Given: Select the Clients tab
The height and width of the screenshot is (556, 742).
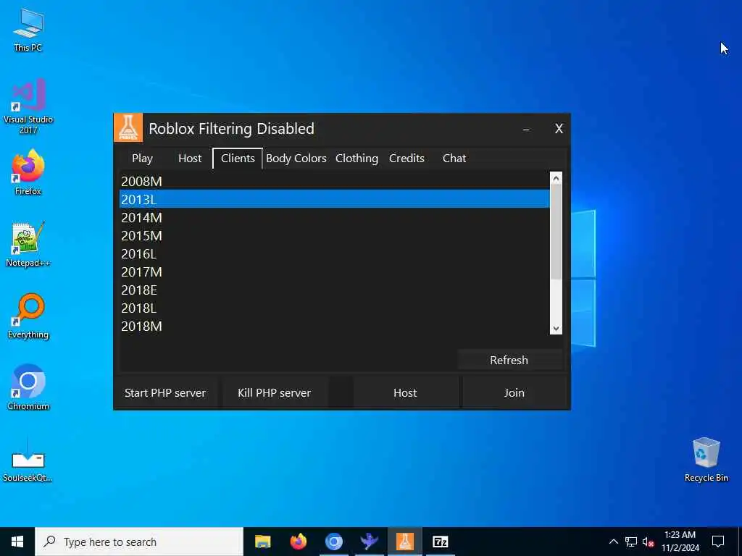Looking at the screenshot, I should click(238, 159).
